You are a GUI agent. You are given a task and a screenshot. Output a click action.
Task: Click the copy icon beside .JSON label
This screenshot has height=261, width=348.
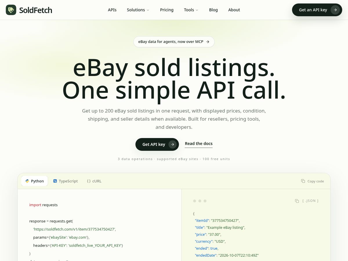pos(297,201)
